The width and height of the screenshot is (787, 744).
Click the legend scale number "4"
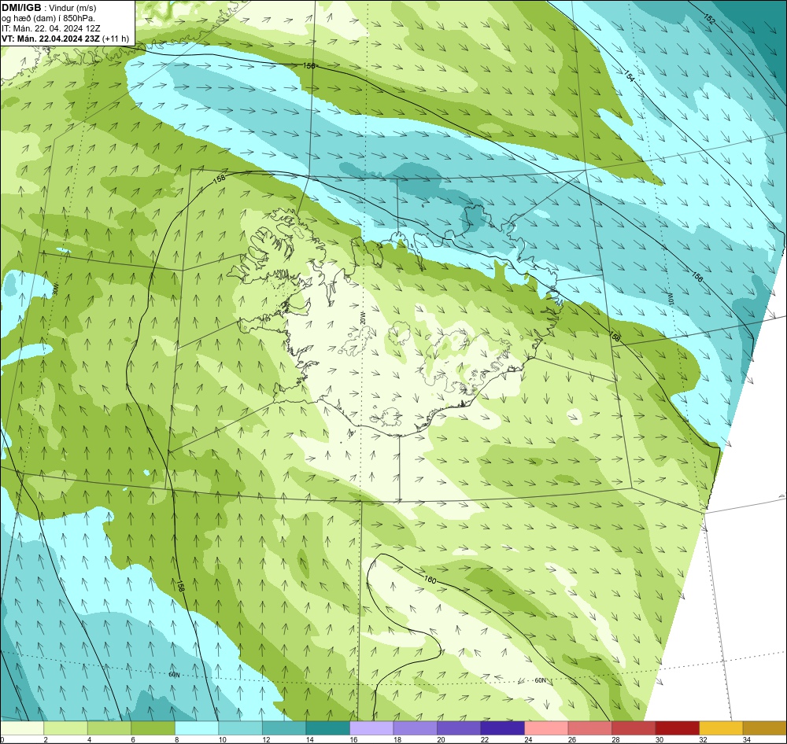90,739
